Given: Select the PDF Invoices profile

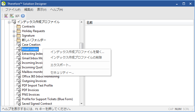Looking at the screenshot, I should 30,90.
